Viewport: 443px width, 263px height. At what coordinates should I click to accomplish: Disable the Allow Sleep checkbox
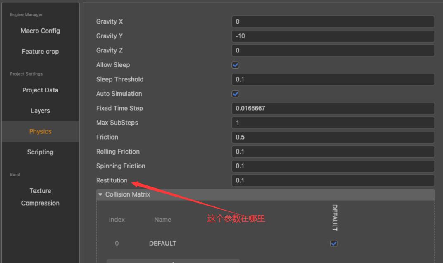[x=235, y=65]
